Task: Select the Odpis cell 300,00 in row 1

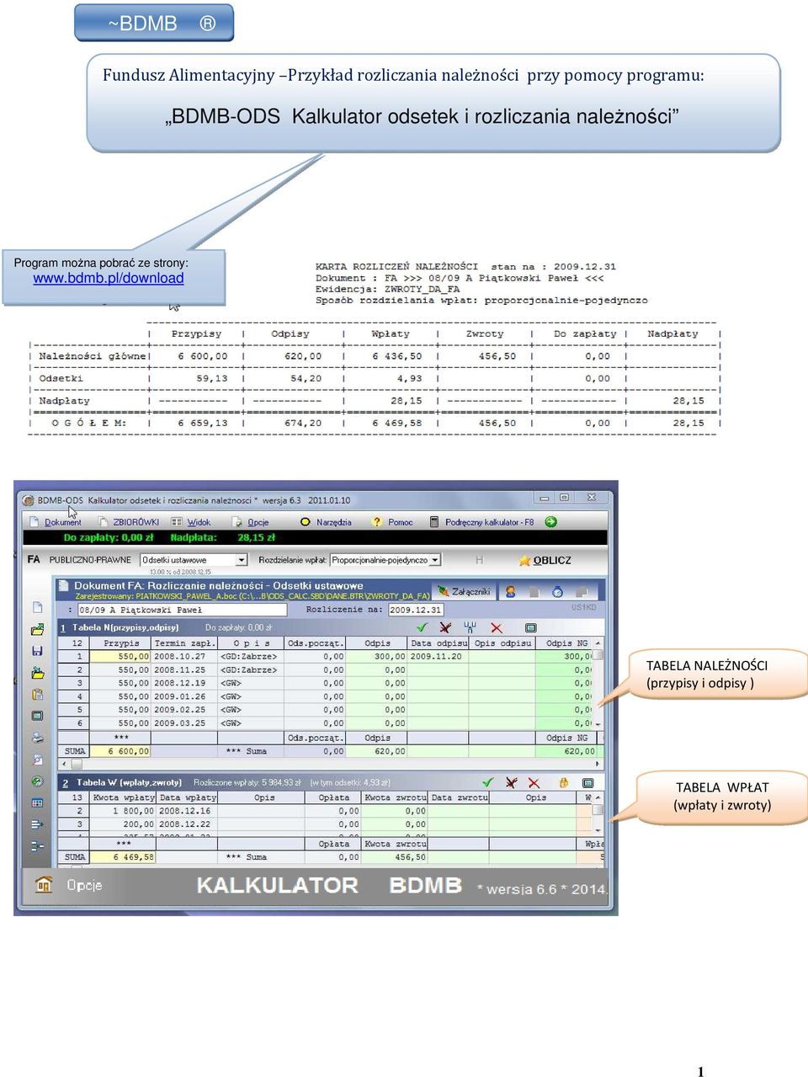Action: click(377, 657)
